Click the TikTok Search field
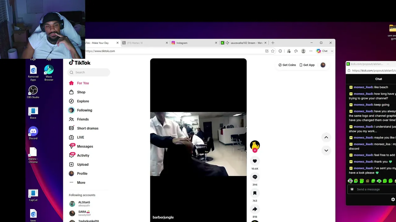The width and height of the screenshot is (396, 222). coord(88,72)
